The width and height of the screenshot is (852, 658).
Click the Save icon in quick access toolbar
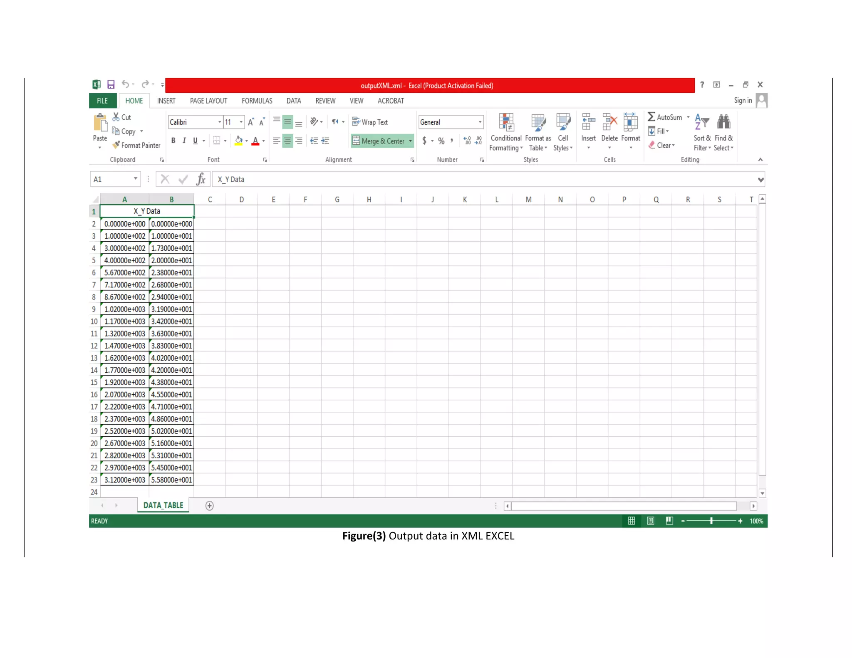pyautogui.click(x=111, y=85)
